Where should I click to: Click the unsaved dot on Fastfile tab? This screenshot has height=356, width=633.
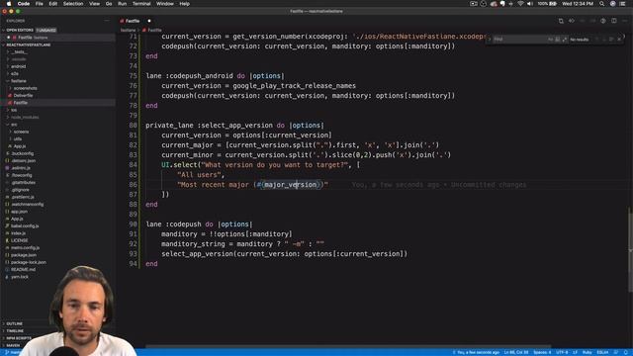tap(149, 21)
